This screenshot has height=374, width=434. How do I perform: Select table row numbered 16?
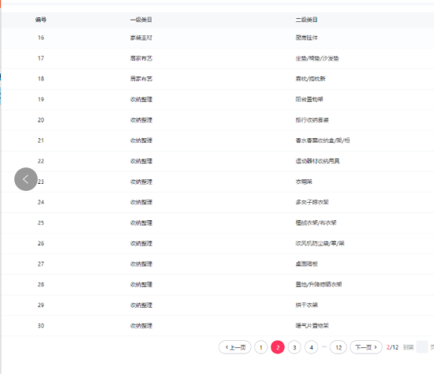tap(218, 38)
